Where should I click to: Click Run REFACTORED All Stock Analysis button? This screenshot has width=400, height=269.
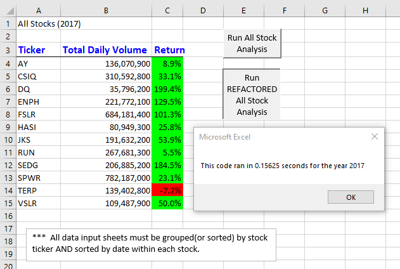coord(252,94)
